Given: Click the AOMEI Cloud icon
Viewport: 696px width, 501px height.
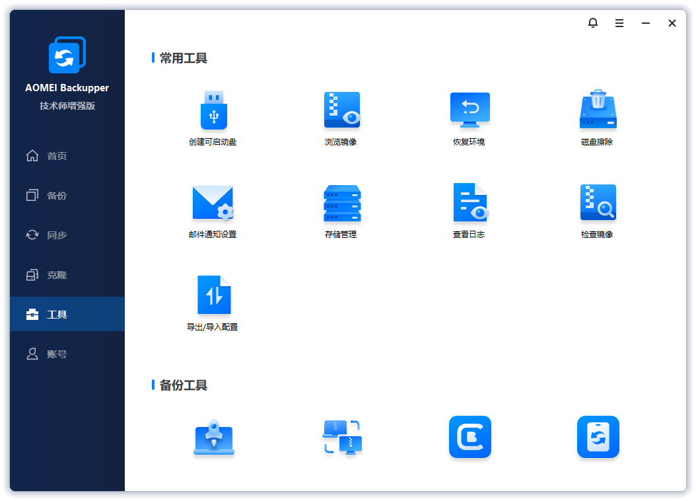Looking at the screenshot, I should [470, 437].
